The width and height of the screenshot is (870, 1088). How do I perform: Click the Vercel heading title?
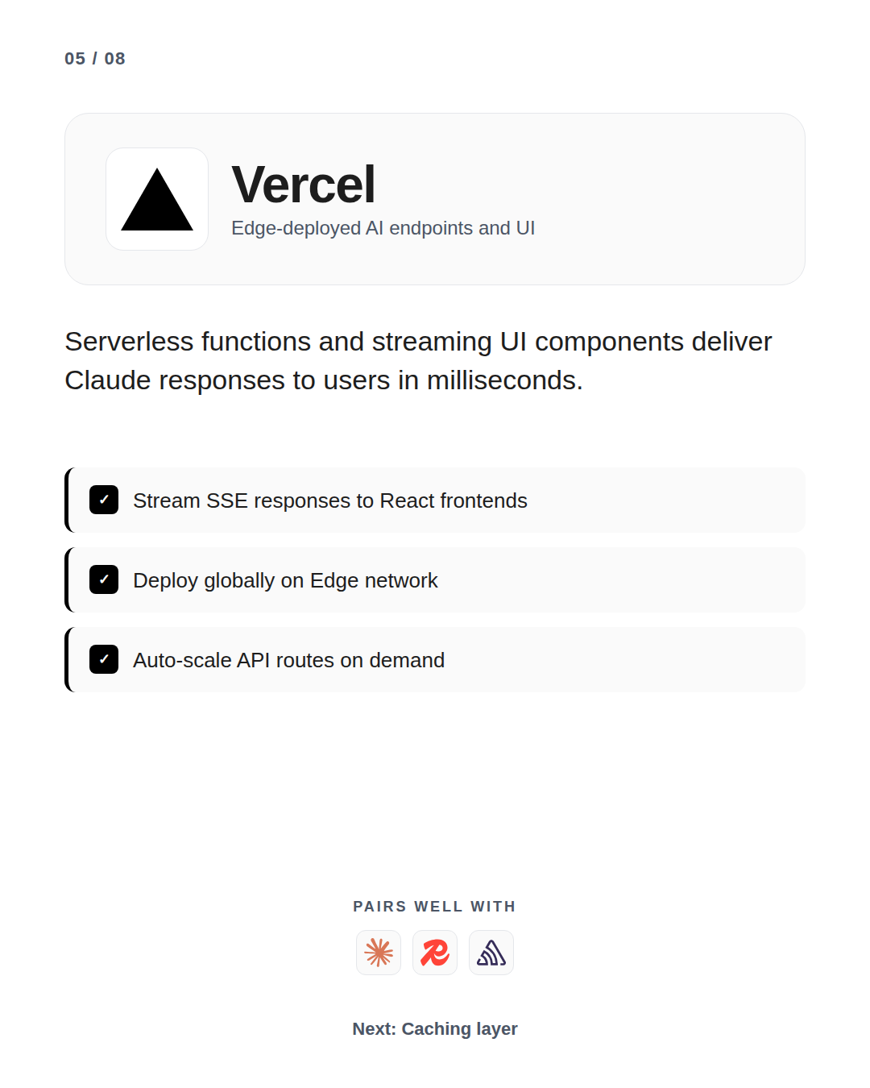tap(304, 185)
